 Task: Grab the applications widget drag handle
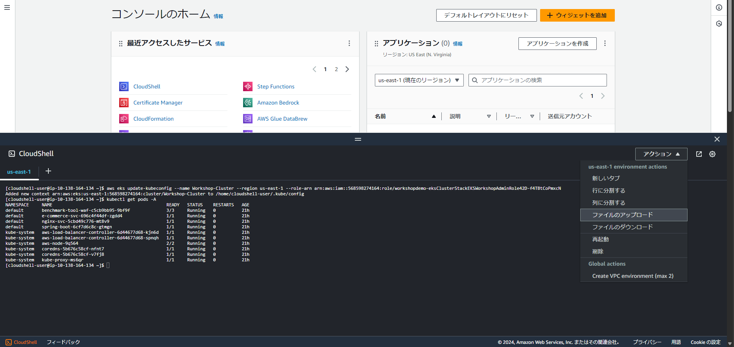[x=376, y=44]
